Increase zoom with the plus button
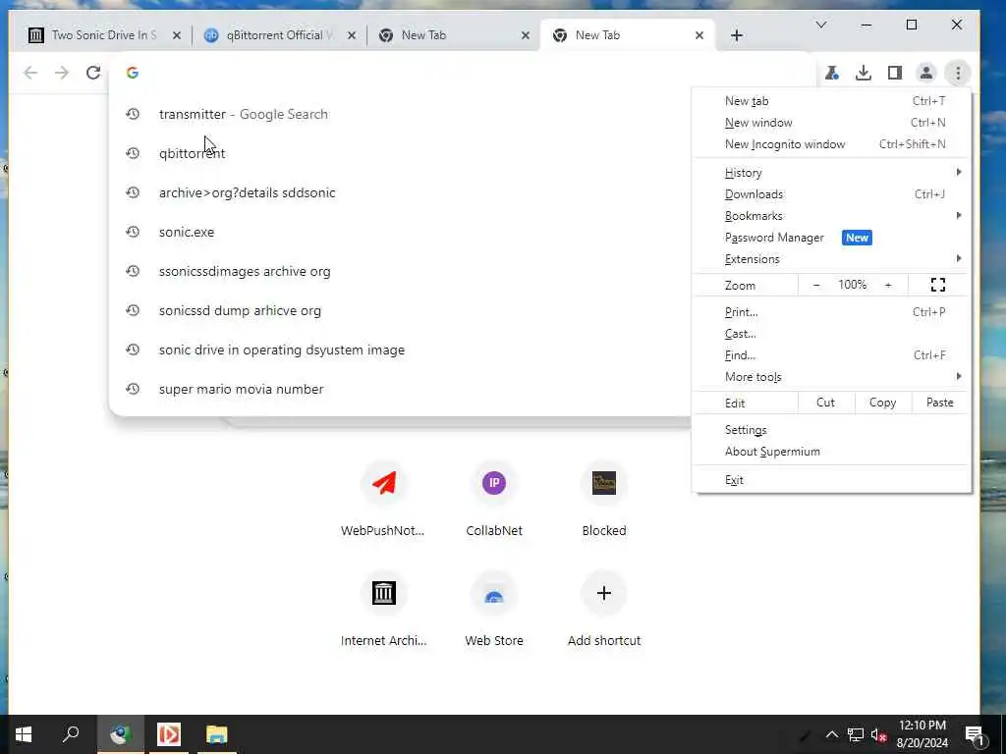Image resolution: width=1006 pixels, height=754 pixels. (888, 285)
